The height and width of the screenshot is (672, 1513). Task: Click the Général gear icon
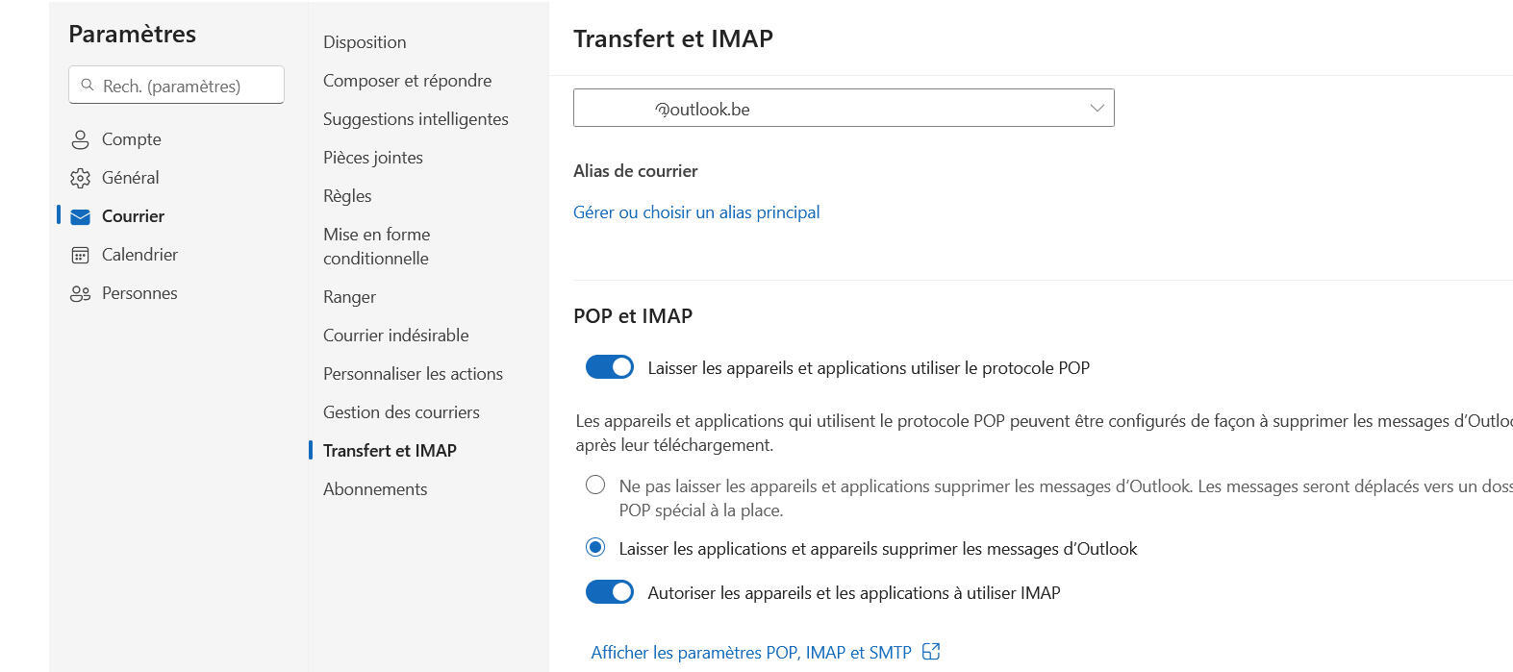[81, 178]
